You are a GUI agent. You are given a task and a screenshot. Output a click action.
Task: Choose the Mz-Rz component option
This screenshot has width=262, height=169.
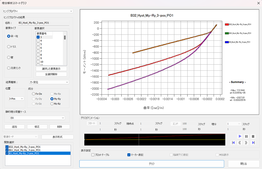click(x=52, y=104)
